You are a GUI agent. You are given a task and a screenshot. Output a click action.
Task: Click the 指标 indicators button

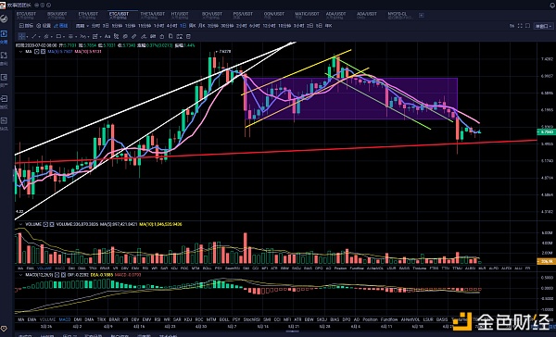click(x=26, y=26)
